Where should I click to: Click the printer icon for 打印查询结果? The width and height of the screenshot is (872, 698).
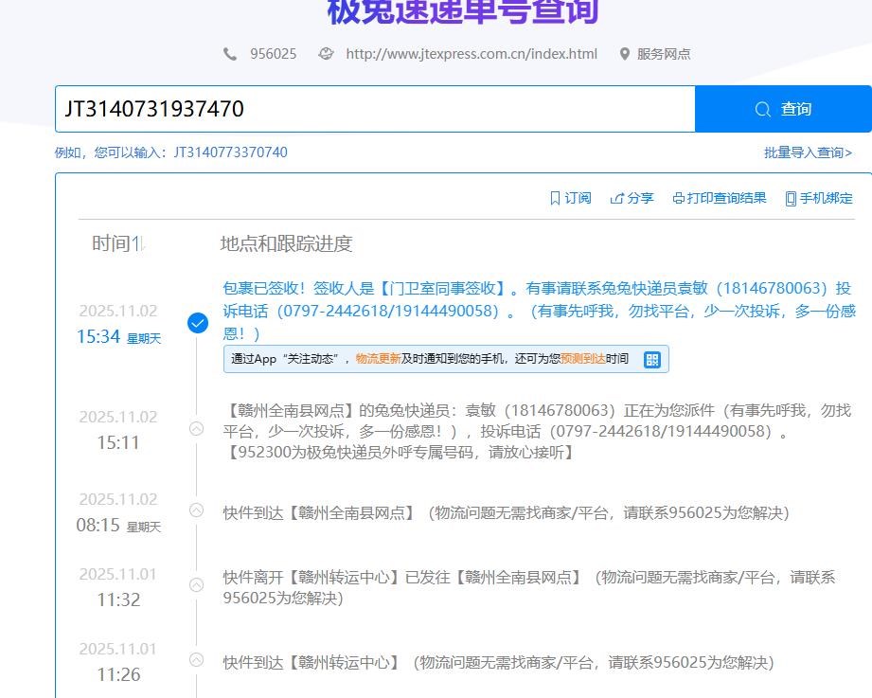[x=678, y=198]
